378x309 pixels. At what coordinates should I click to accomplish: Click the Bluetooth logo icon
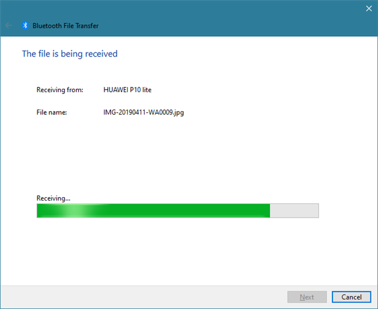point(25,25)
